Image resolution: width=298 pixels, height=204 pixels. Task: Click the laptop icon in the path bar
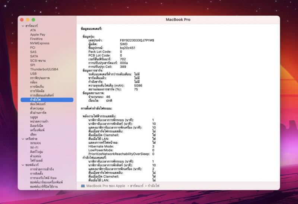pyautogui.click(x=83, y=185)
